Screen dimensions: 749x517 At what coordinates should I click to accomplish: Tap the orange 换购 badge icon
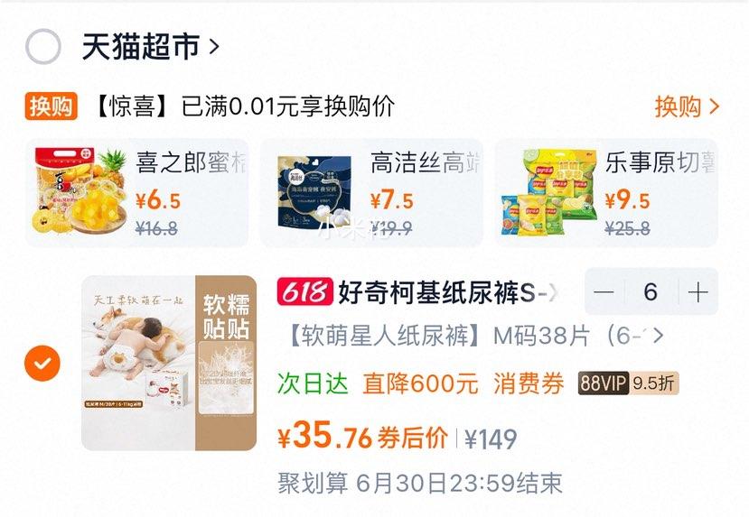(51, 106)
